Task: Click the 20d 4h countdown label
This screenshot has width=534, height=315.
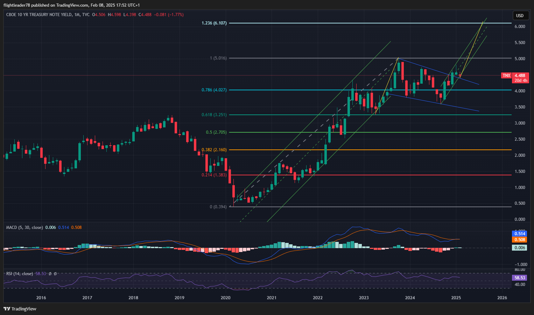Action: click(x=521, y=80)
